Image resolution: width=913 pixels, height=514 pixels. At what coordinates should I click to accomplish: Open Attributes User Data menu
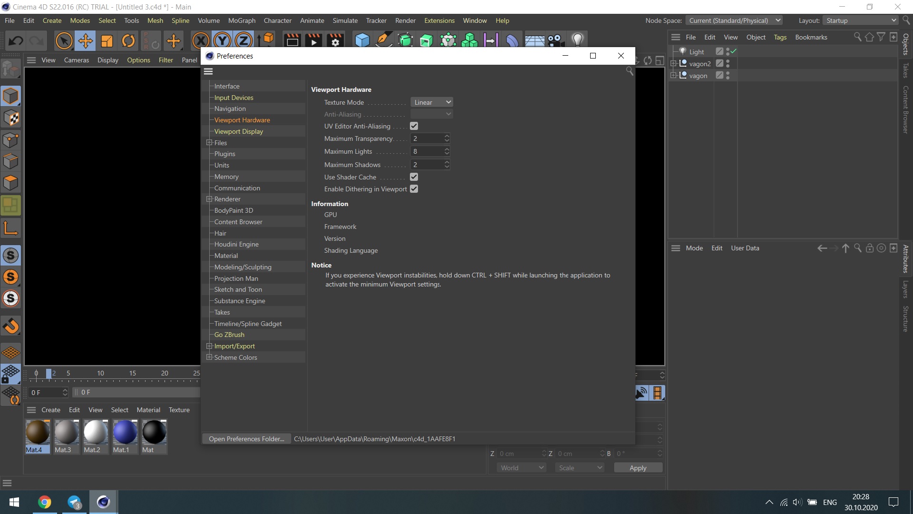(745, 248)
